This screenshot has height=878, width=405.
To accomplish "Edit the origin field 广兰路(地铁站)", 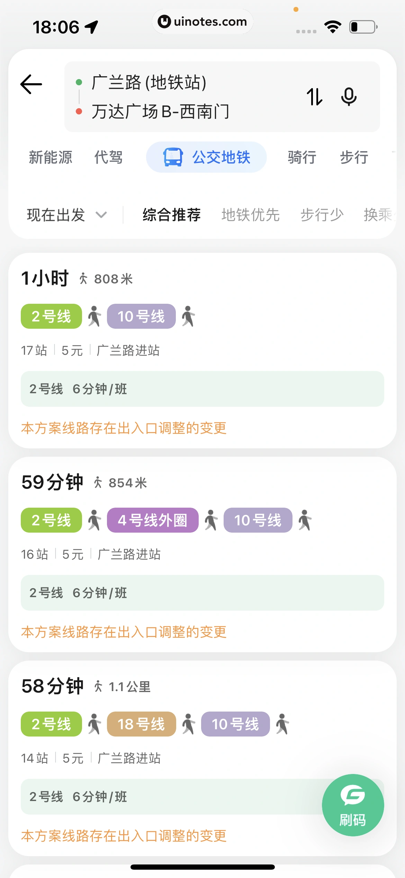I will point(149,83).
